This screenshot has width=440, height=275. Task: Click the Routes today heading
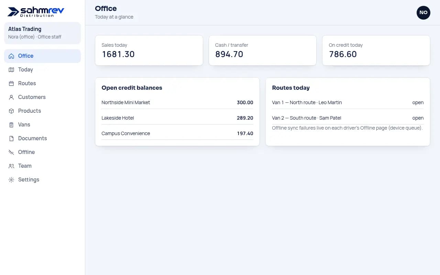click(x=291, y=88)
